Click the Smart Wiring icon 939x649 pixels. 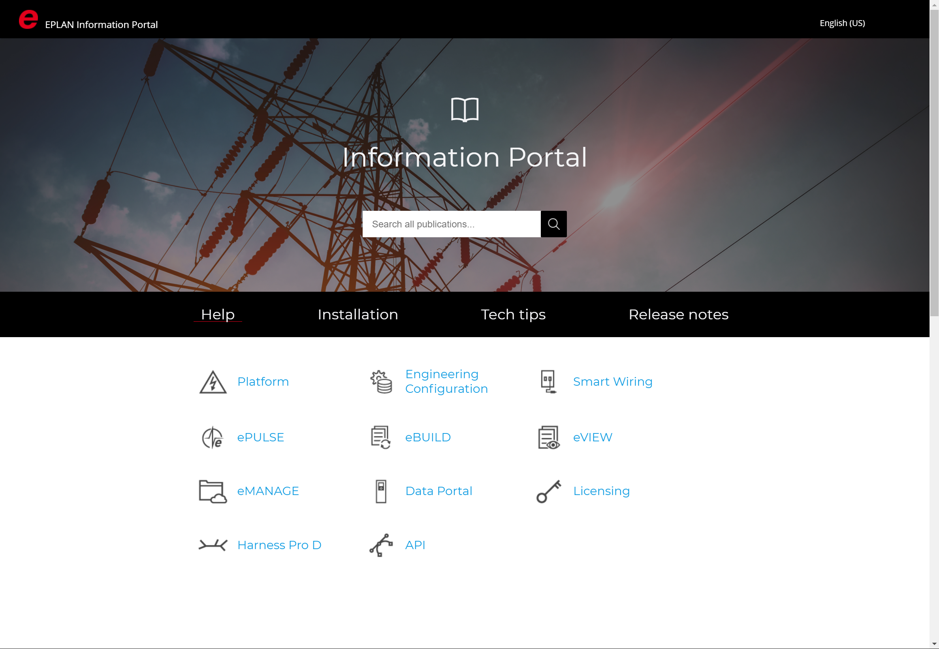click(x=548, y=382)
